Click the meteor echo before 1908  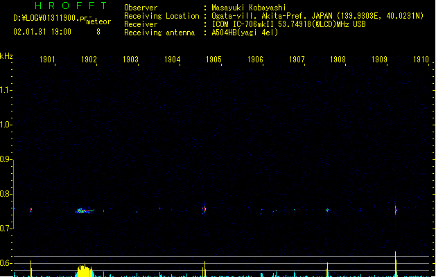coord(327,210)
